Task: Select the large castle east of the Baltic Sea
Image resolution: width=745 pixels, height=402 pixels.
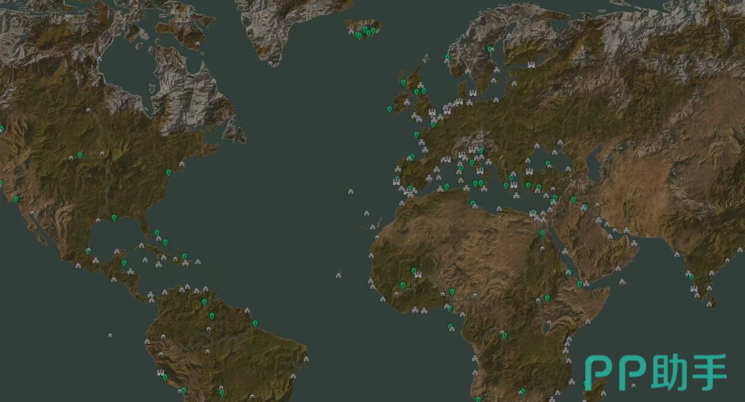Action: 532,64
